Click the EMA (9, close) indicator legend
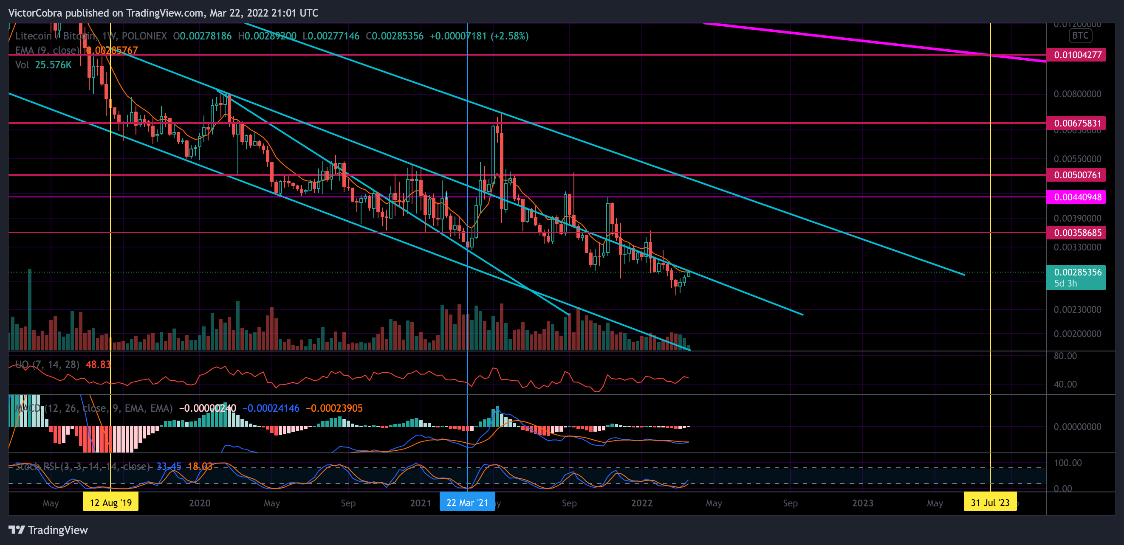The width and height of the screenshot is (1124, 545). pos(47,51)
